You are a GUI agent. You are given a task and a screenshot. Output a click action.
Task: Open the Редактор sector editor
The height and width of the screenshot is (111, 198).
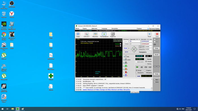pos(113,35)
